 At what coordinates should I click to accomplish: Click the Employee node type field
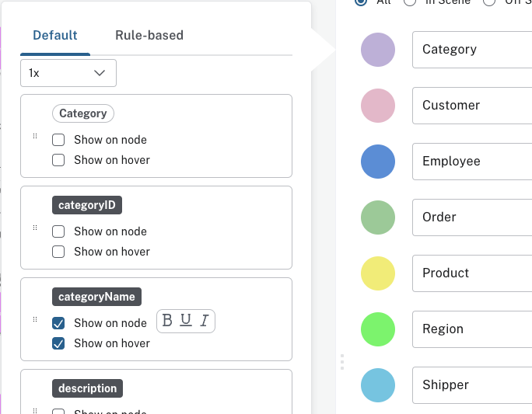click(472, 162)
